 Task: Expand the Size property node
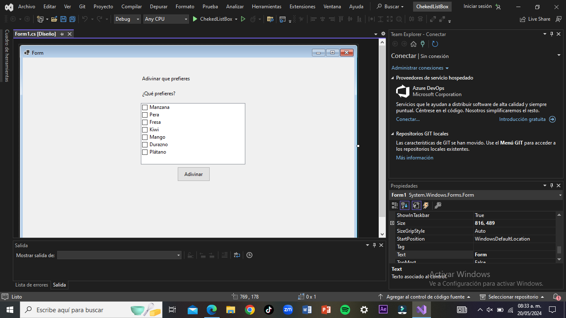tap(392, 223)
